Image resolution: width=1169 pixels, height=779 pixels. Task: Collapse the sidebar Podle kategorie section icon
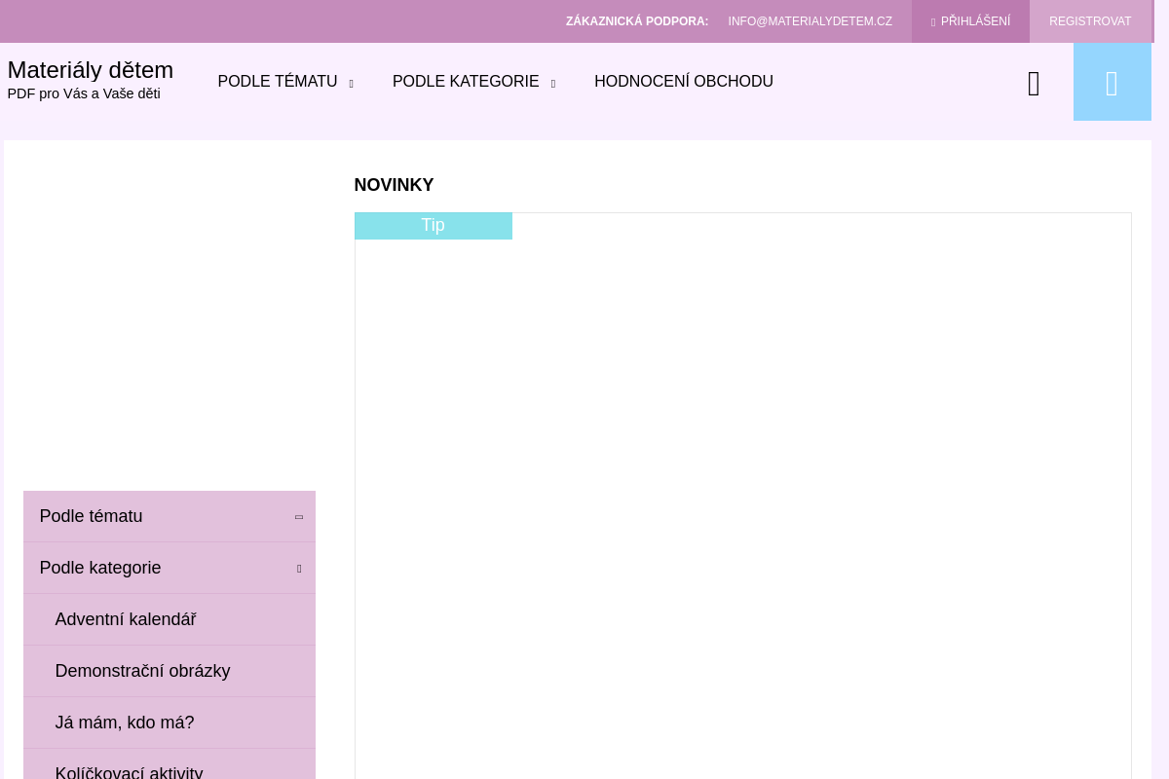pos(298,569)
